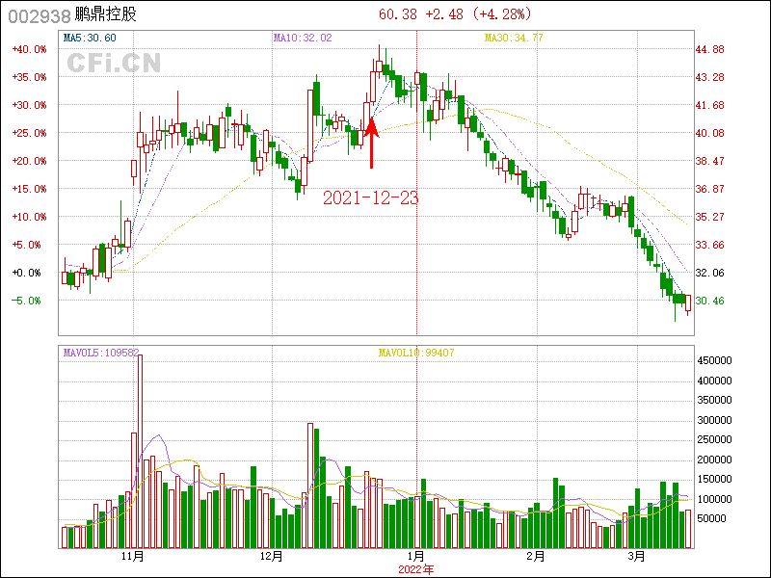The image size is (771, 578).
Task: Select the 12月 month label on axis
Action: coord(272,557)
